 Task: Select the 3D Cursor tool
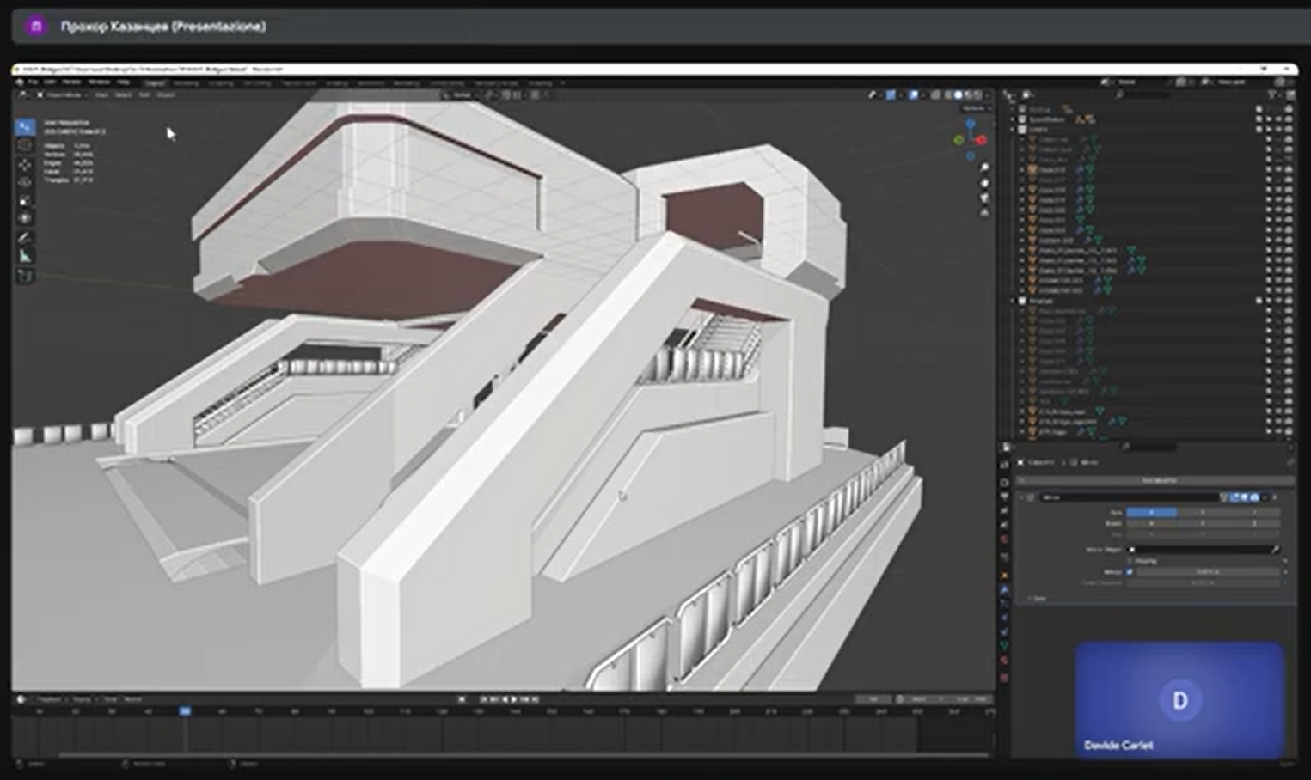pos(25,145)
